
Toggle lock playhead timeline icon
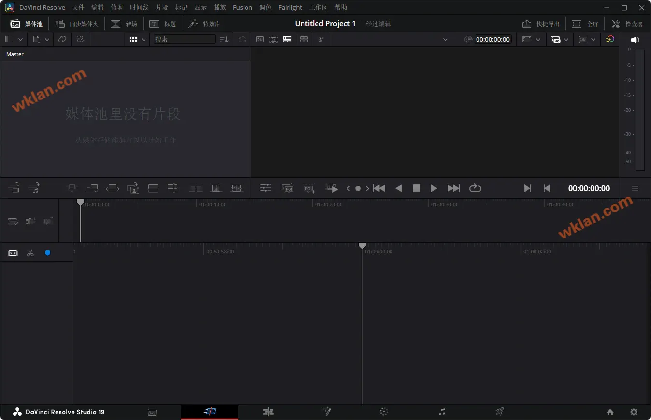point(30,222)
